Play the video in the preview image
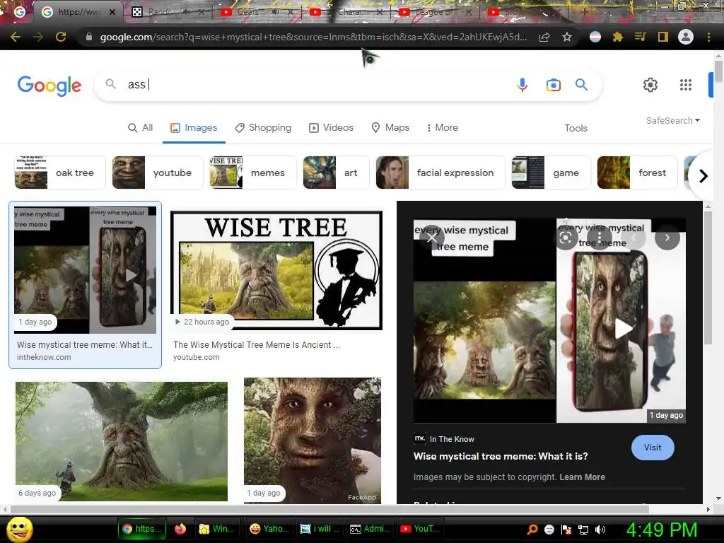The height and width of the screenshot is (543, 724). (624, 329)
